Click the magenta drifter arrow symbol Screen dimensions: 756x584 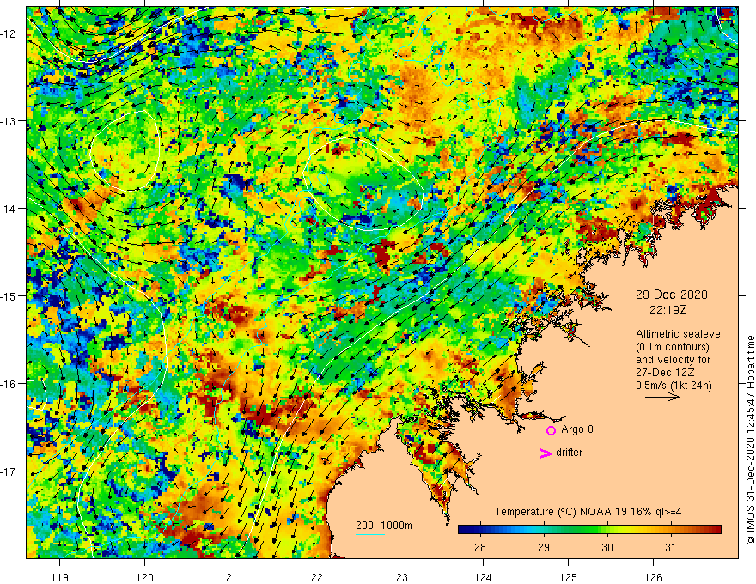point(545,453)
